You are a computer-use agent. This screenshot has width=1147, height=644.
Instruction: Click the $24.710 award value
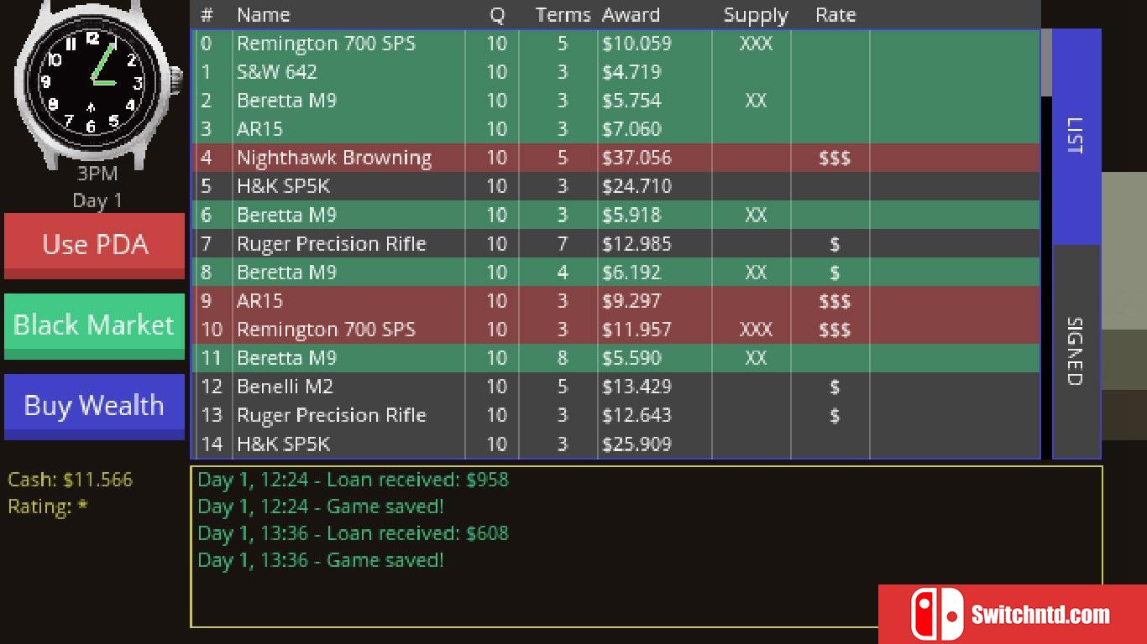click(x=636, y=186)
